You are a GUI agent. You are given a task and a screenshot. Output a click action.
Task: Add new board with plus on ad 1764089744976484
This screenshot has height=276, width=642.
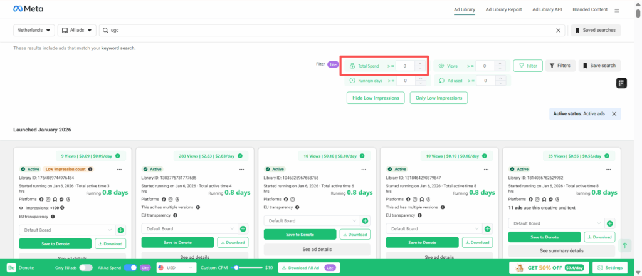coord(121,230)
